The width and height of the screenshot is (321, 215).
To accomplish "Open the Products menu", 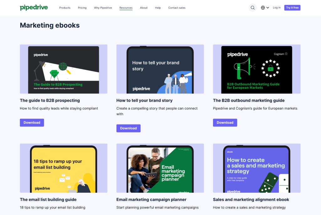I will pos(65,8).
